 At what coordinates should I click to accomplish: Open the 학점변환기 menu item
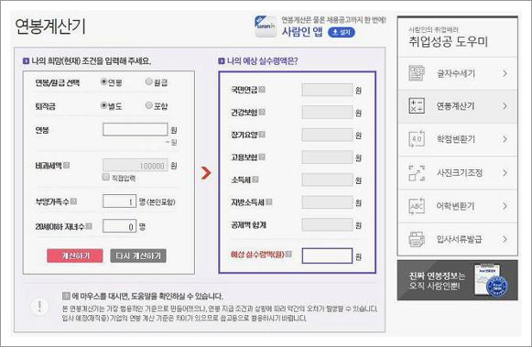pyautogui.click(x=458, y=139)
